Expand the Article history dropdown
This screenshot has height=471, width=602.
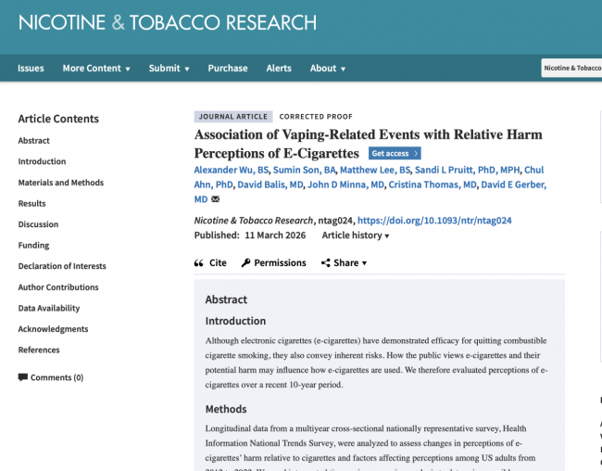355,235
